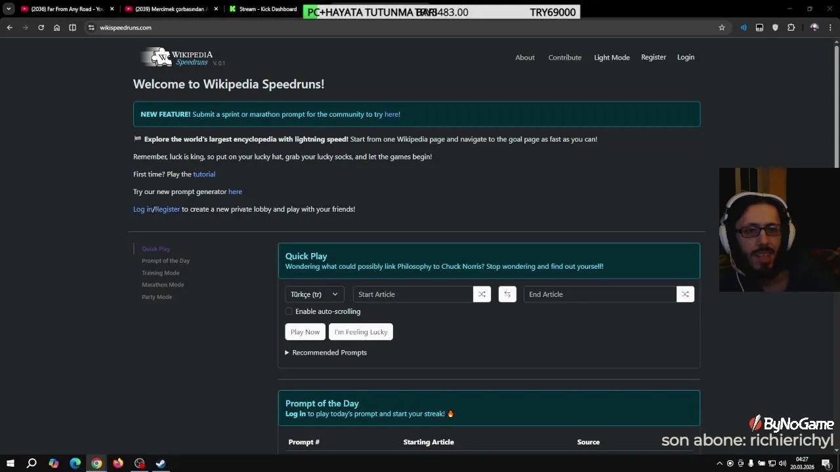
Task: Open Microsoft Edge from the taskbar
Action: click(x=75, y=463)
